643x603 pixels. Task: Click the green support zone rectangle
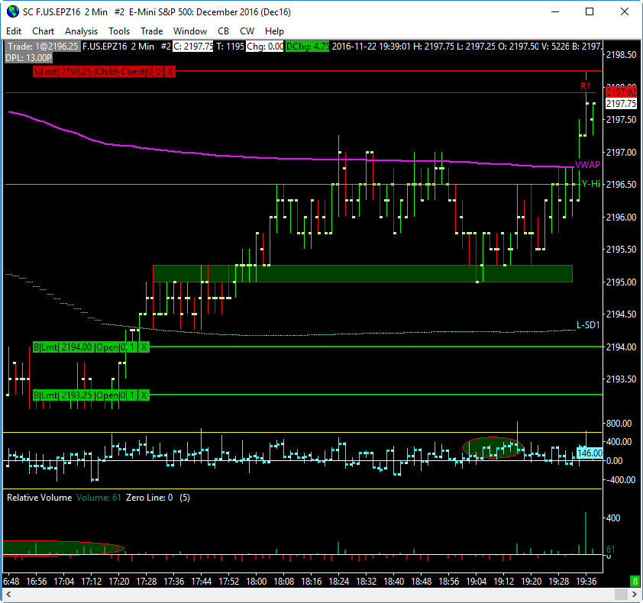tap(363, 273)
